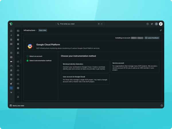This screenshot has height=129, width=172.
Task: Click the bell alerts icon
Action: pyautogui.click(x=18, y=97)
